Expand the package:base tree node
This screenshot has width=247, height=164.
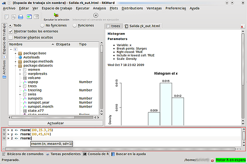click(16, 53)
